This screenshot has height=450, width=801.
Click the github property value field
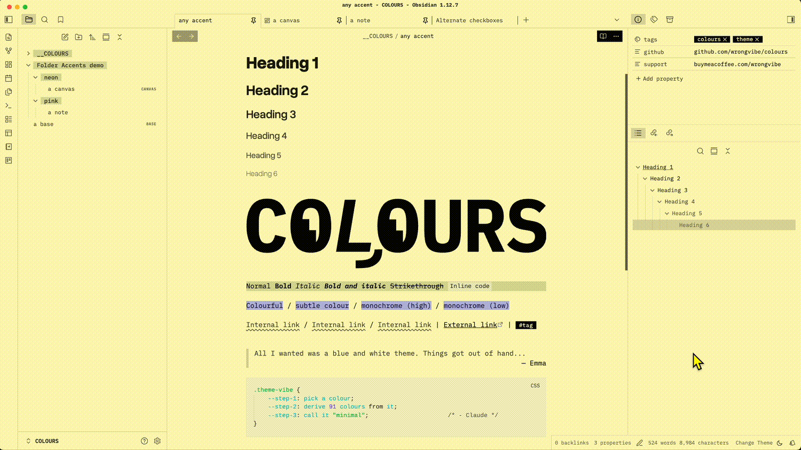(744, 52)
